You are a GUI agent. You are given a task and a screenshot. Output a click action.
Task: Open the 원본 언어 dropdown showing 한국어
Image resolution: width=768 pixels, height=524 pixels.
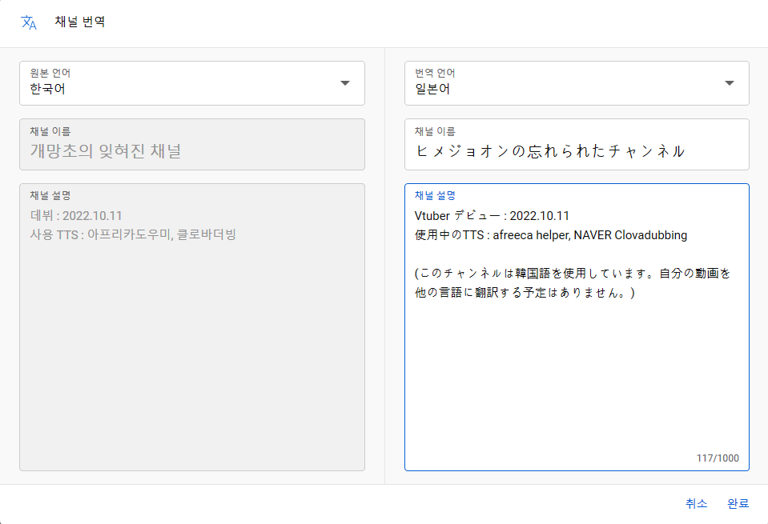point(192,83)
